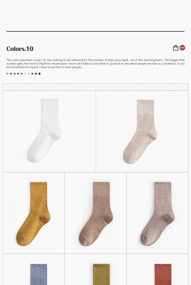Click the product description paragraph

[95, 63]
